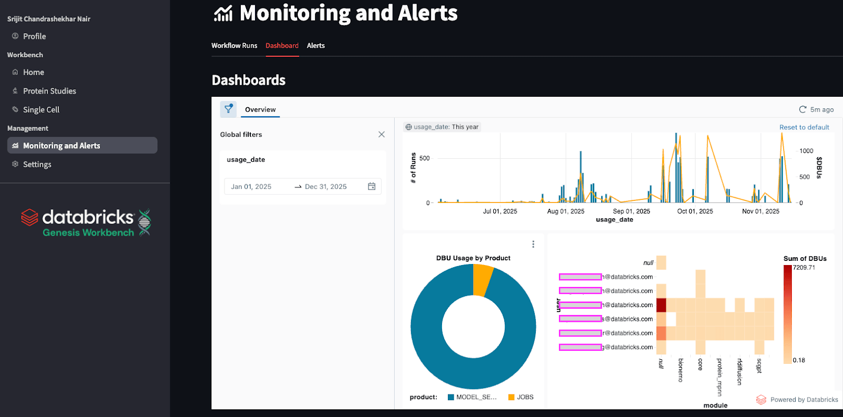Click the refresh icon beside 5m ago

coord(802,109)
